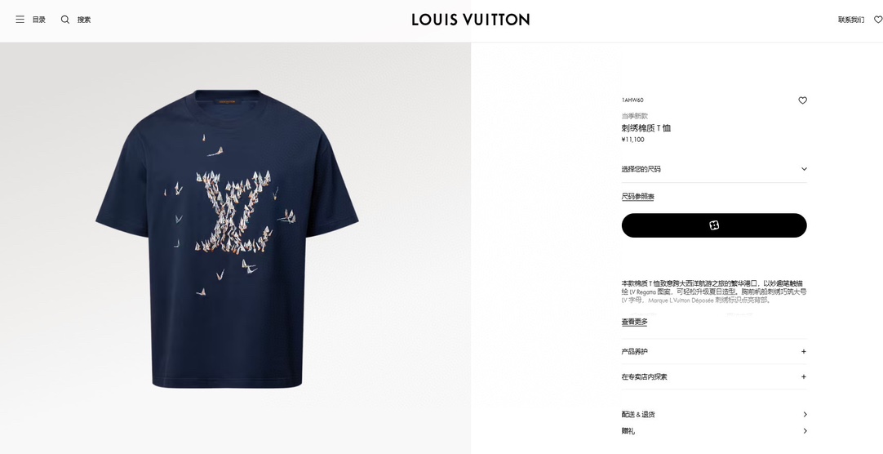Click the 赠礼 gifting label
Viewport: 883px width, 454px height.
(628, 431)
